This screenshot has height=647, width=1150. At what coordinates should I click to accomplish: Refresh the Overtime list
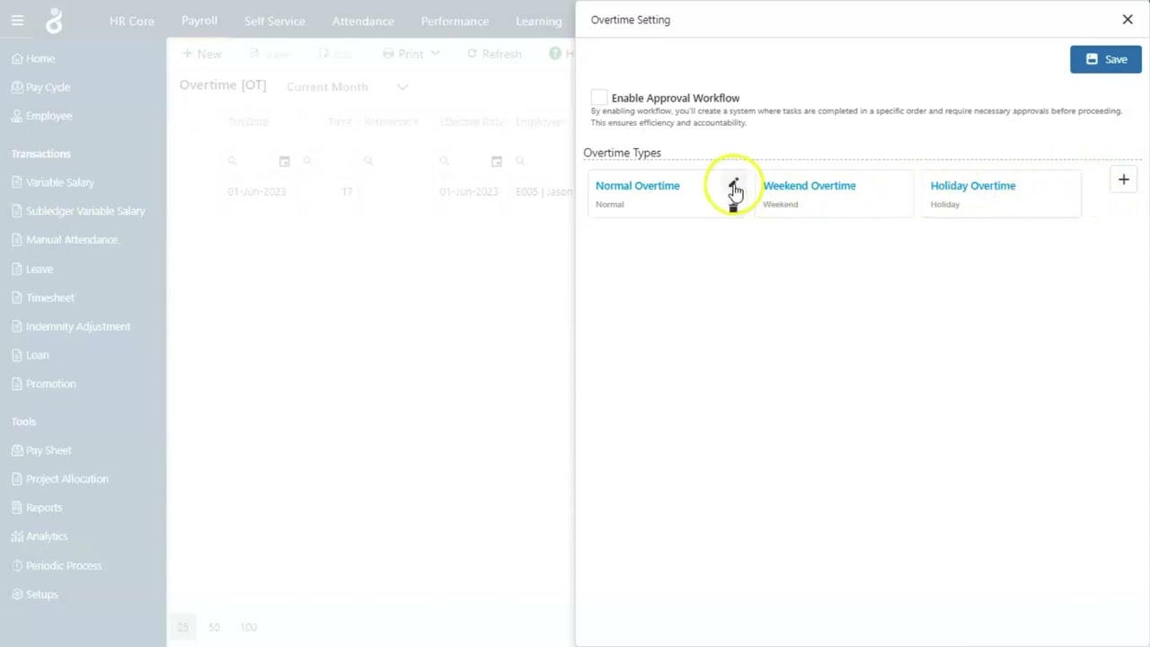pos(494,54)
